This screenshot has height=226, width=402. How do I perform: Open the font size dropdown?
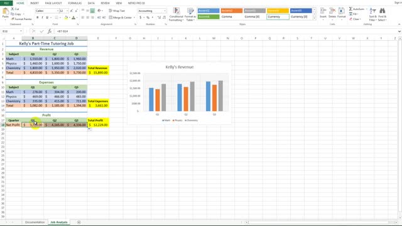click(x=67, y=11)
